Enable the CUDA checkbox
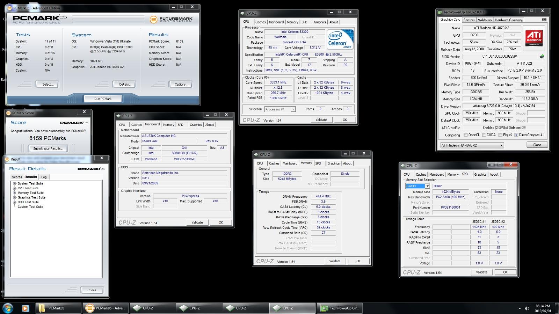 484,135
